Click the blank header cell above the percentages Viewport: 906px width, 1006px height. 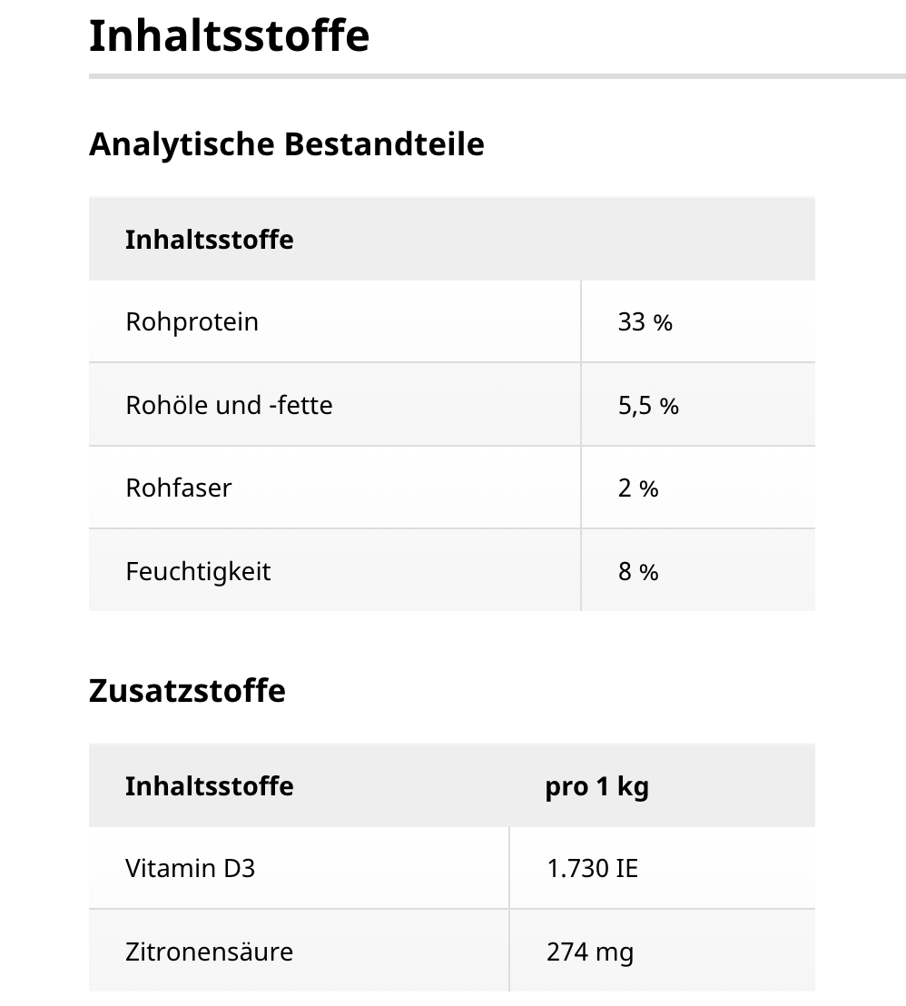click(697, 240)
